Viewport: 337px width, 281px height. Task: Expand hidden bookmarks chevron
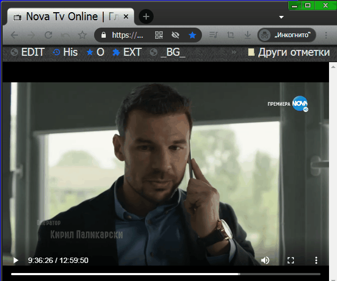pyautogui.click(x=234, y=52)
